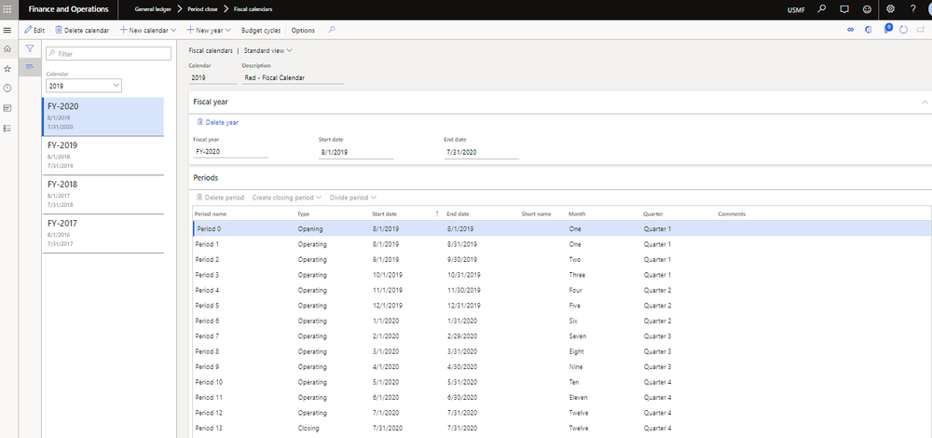Open the help question mark icon
Viewport: 932px width, 438px height.
tap(913, 9)
